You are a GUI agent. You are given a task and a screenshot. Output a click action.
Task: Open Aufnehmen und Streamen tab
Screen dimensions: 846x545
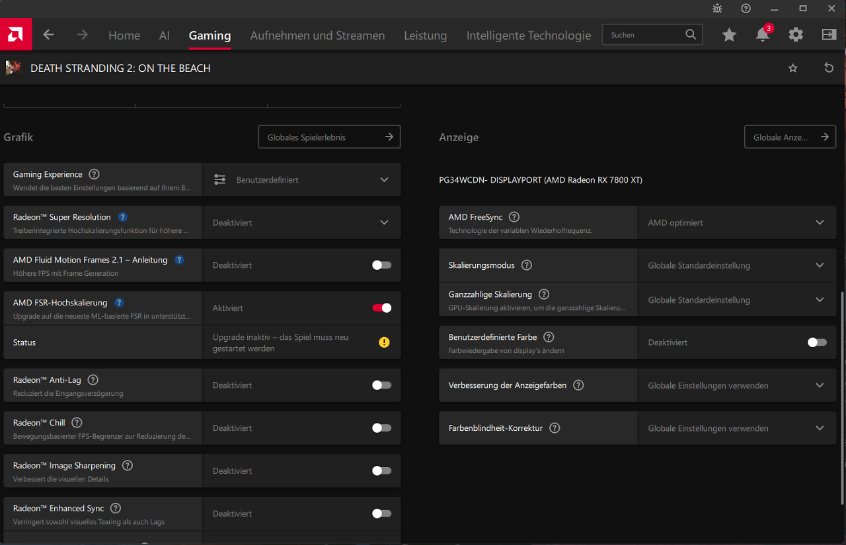(317, 36)
